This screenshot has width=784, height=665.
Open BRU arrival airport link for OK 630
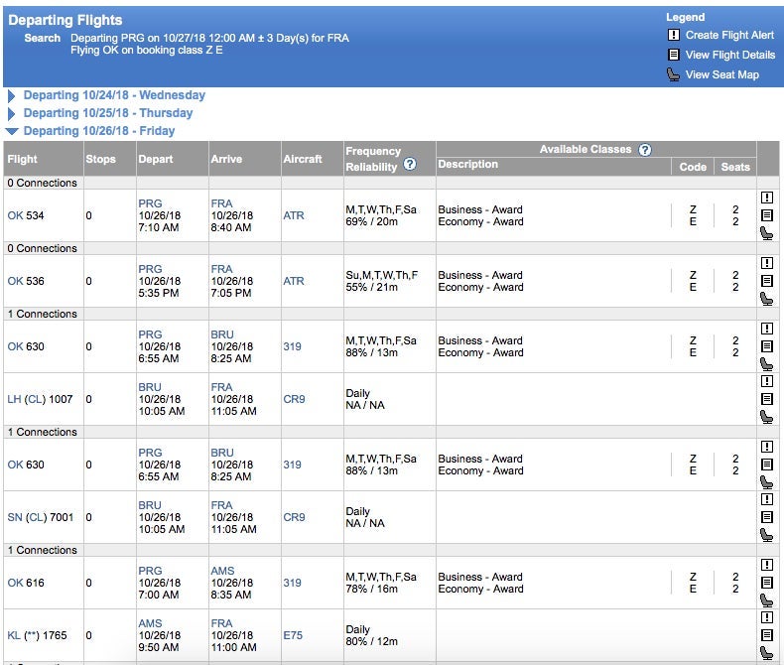pyautogui.click(x=221, y=334)
